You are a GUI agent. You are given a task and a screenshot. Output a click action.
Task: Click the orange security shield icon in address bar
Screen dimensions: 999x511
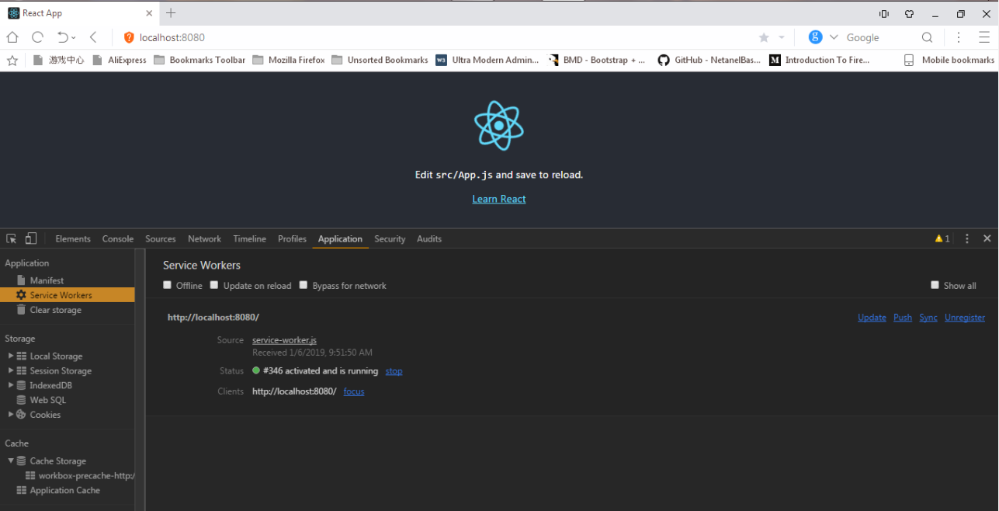pos(129,37)
